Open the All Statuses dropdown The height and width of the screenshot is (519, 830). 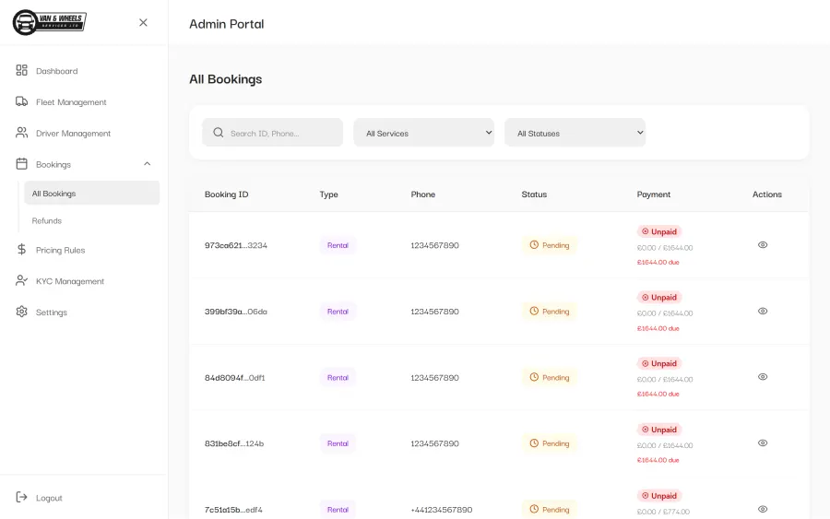pyautogui.click(x=575, y=133)
